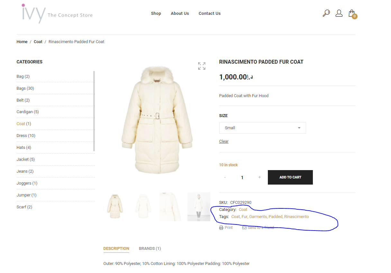The height and width of the screenshot is (273, 391).
Task: Open the Jeans (2) category
Action: coord(25,171)
